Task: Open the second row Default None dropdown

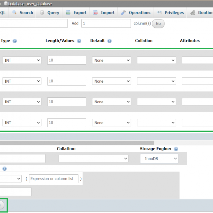Action: pos(111,81)
